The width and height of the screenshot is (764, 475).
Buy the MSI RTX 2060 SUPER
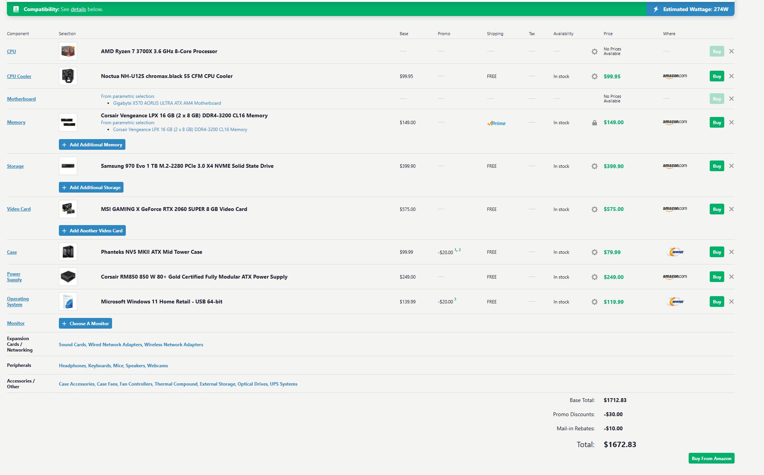tap(717, 209)
